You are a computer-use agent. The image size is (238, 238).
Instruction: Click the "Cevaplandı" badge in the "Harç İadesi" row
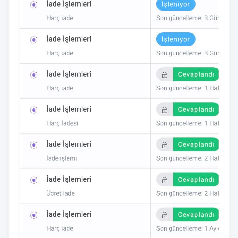click(196, 109)
